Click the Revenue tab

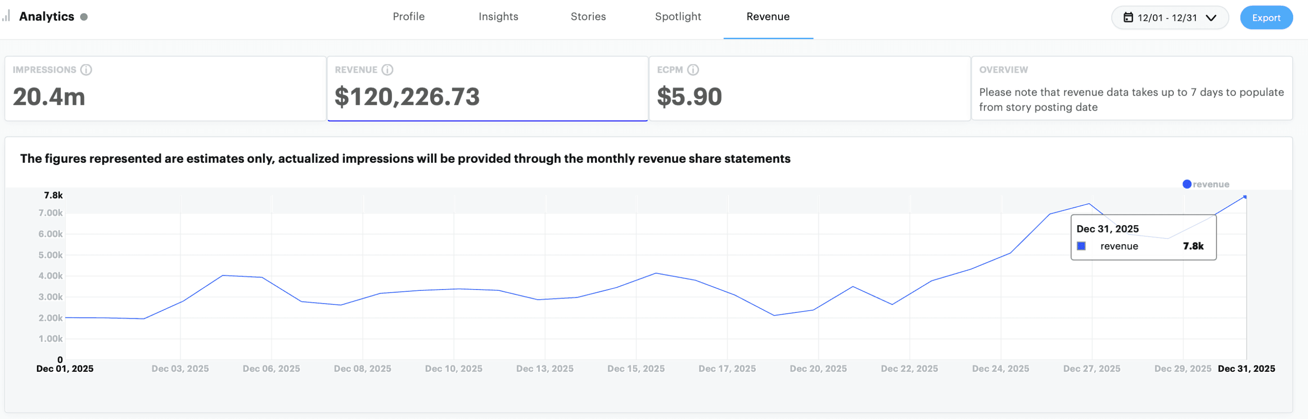click(x=768, y=17)
